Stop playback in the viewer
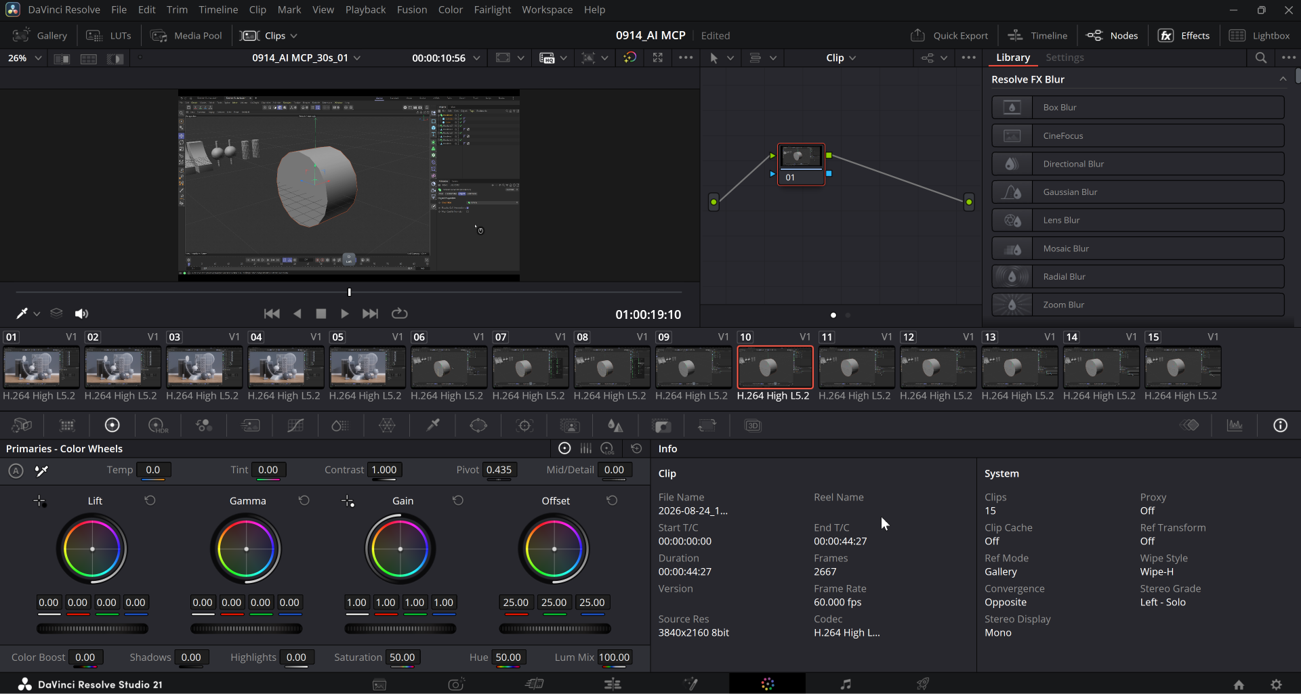The image size is (1301, 694). click(321, 313)
